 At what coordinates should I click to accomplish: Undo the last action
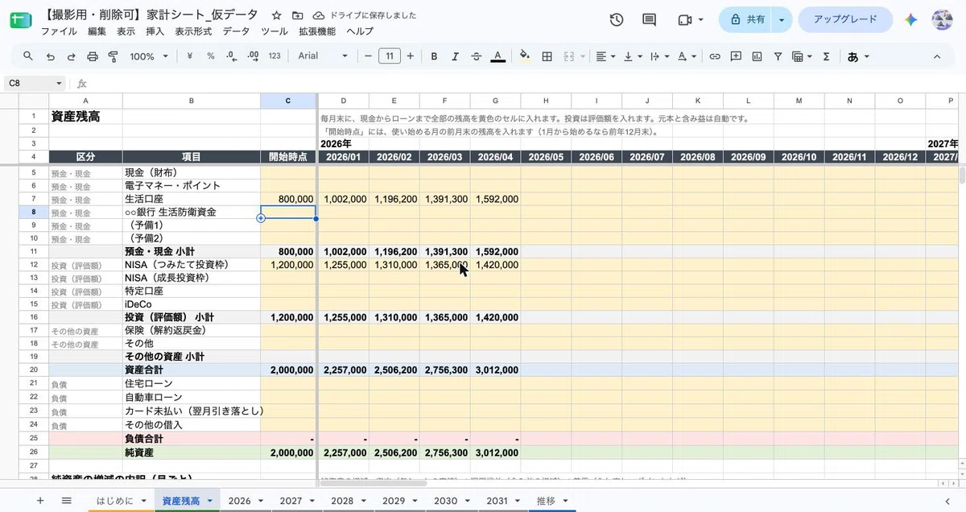pyautogui.click(x=50, y=56)
